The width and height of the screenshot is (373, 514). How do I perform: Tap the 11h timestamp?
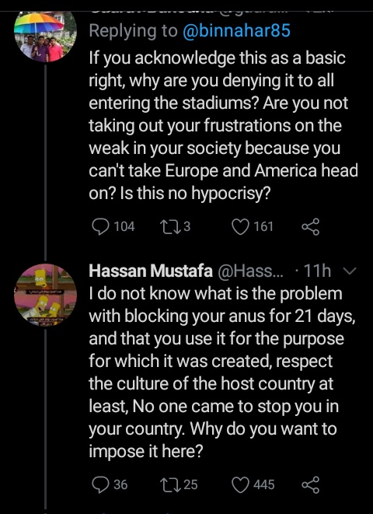tap(317, 271)
